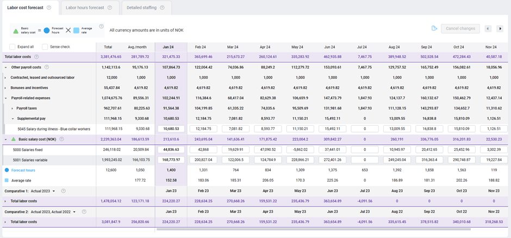The image size is (511, 238).
Task: Click help icon on Labor hours forecast tab
Action: point(109,8)
